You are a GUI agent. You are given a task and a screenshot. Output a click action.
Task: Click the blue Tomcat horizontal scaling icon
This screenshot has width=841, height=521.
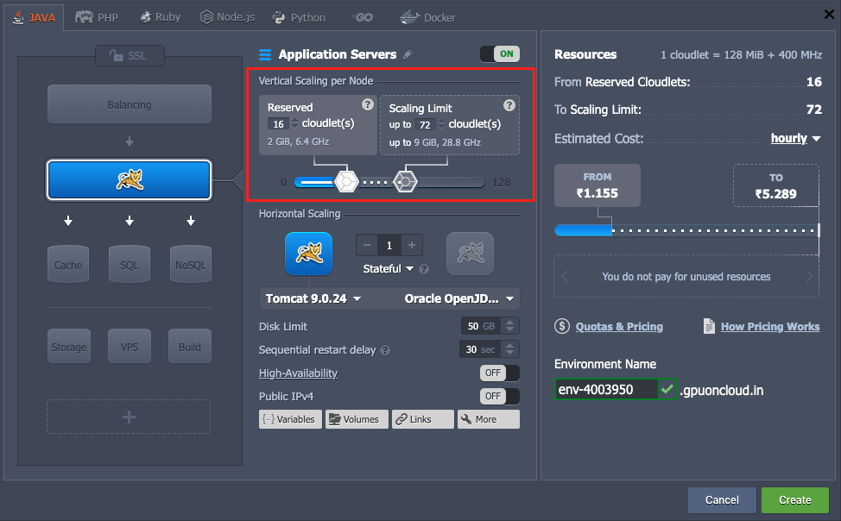click(308, 254)
